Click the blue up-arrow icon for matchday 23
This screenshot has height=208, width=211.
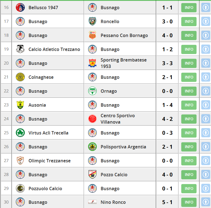click(206, 105)
